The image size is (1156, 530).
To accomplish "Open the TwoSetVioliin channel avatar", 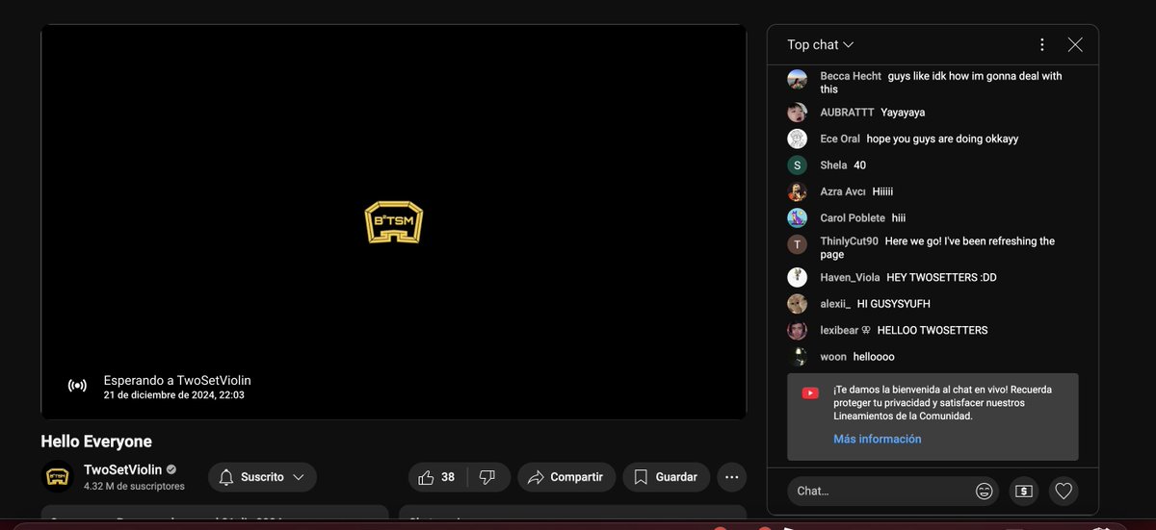I will tap(57, 477).
